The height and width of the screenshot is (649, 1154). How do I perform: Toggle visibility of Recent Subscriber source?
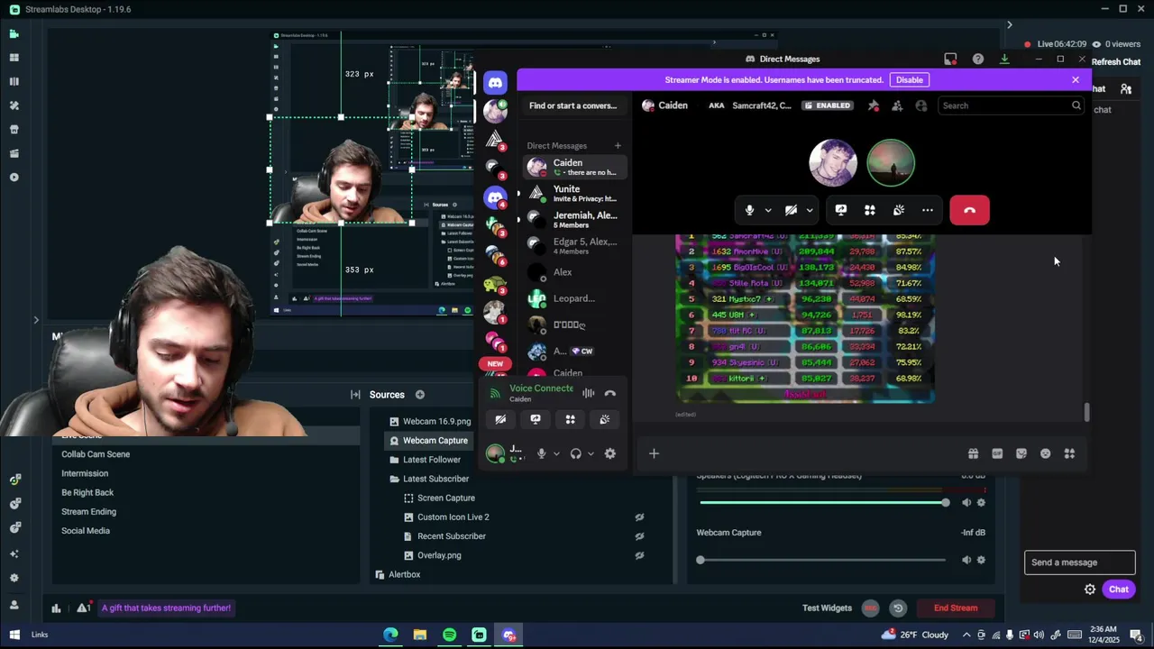[639, 536]
